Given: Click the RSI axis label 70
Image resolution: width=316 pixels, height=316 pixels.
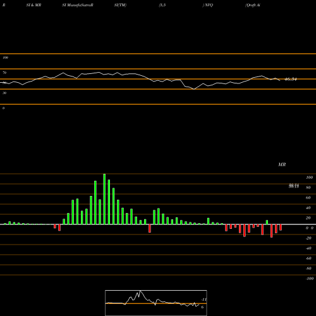Looking at the screenshot, I should click(4, 73).
